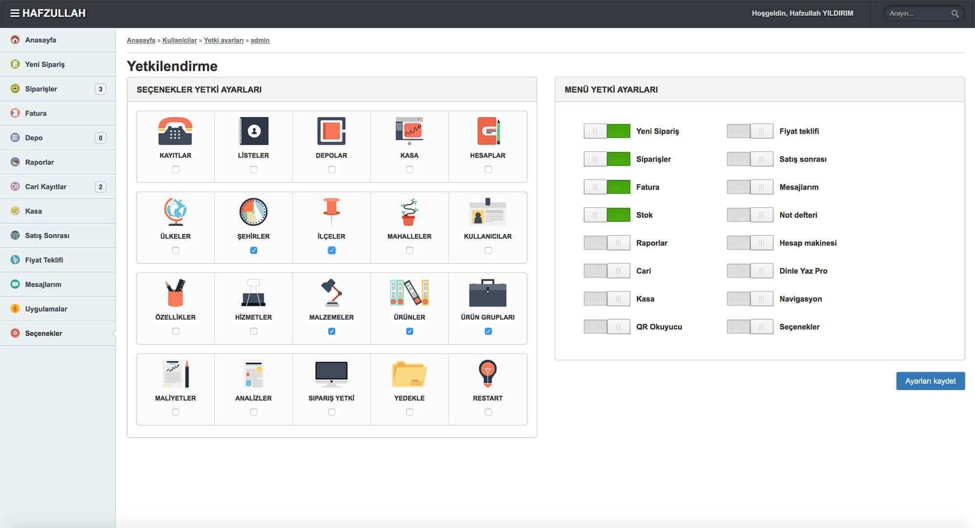Check the DEPOLAR checkbox
Viewport: 975px width, 528px height.
click(x=331, y=169)
